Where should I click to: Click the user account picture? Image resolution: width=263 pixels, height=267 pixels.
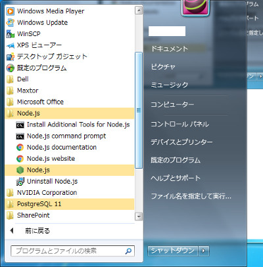pyautogui.click(x=195, y=7)
